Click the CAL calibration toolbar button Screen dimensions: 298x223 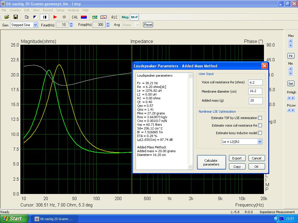[75, 17]
